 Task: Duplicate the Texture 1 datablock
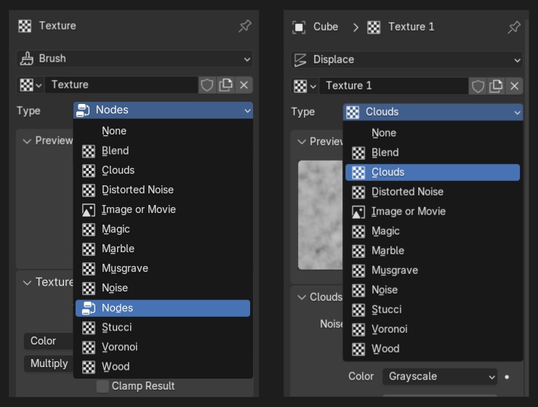496,86
